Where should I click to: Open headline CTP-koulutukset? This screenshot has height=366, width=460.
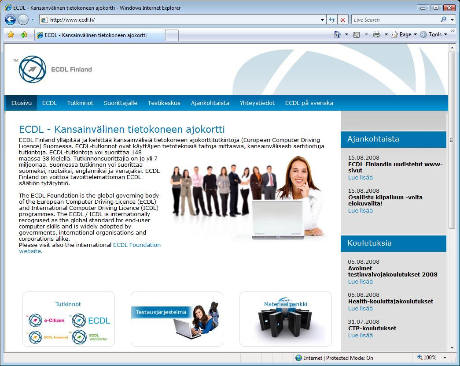372,329
